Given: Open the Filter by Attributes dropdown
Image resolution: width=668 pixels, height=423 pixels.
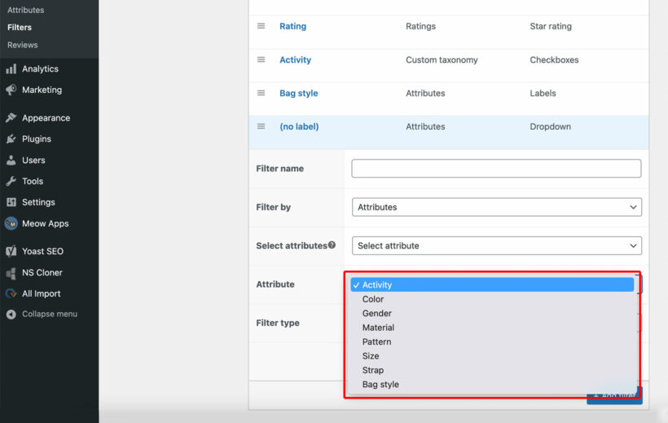Looking at the screenshot, I should 497,207.
